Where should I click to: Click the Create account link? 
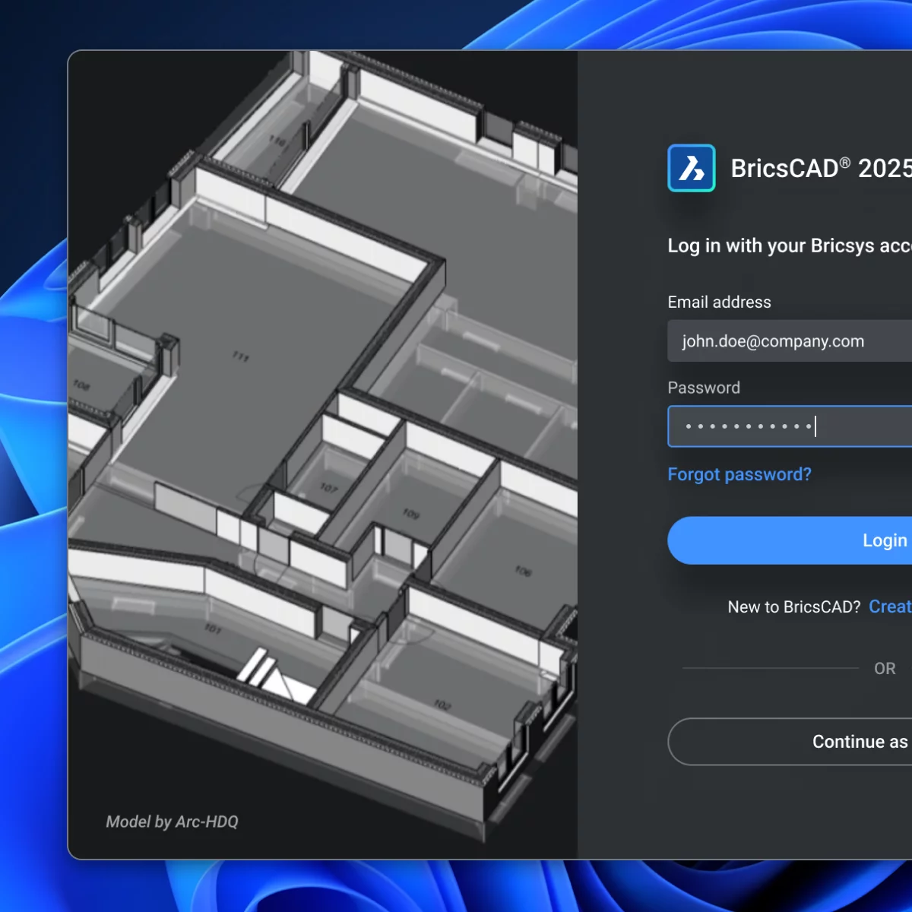coord(889,606)
